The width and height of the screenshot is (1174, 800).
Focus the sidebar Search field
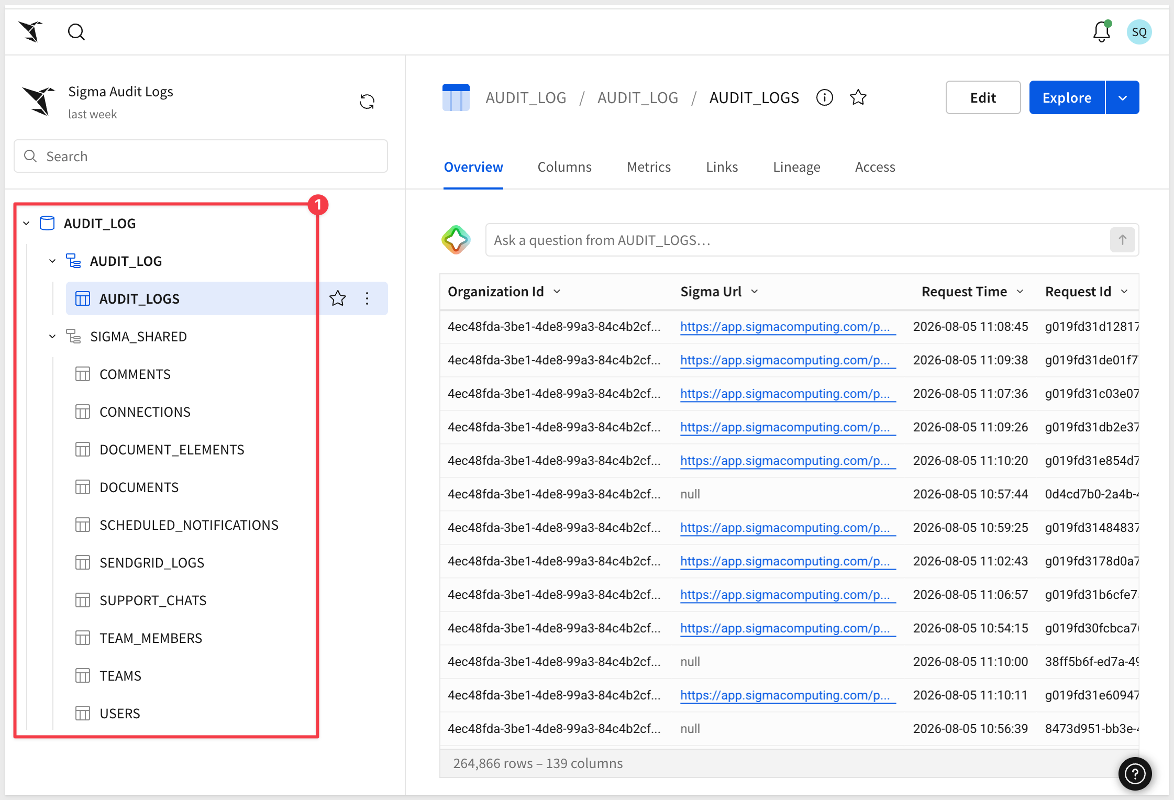pyautogui.click(x=201, y=156)
